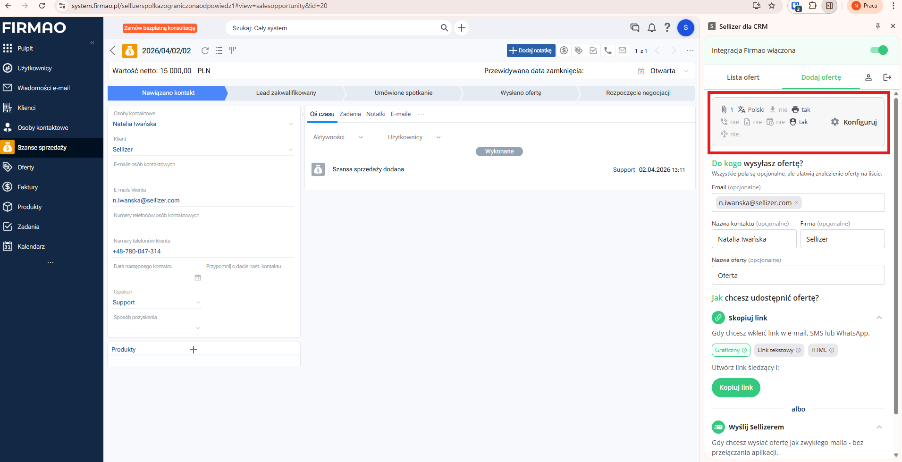Switch to the Zadania tab
This screenshot has width=902, height=462.
[x=350, y=114]
